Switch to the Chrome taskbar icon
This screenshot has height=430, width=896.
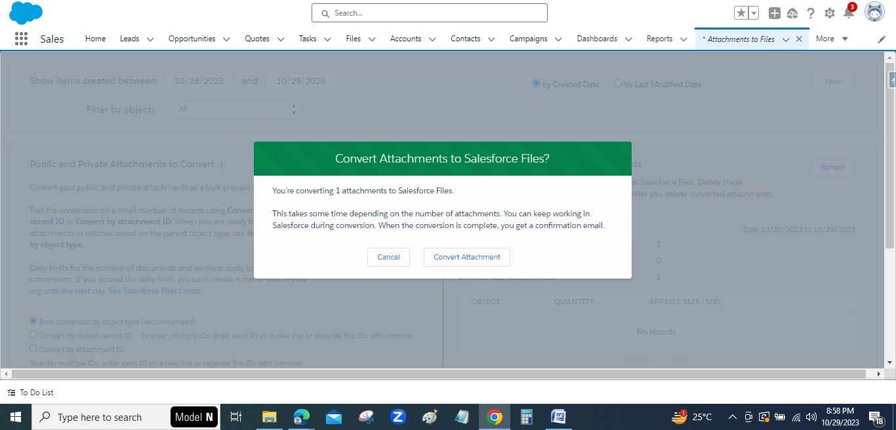pos(494,417)
